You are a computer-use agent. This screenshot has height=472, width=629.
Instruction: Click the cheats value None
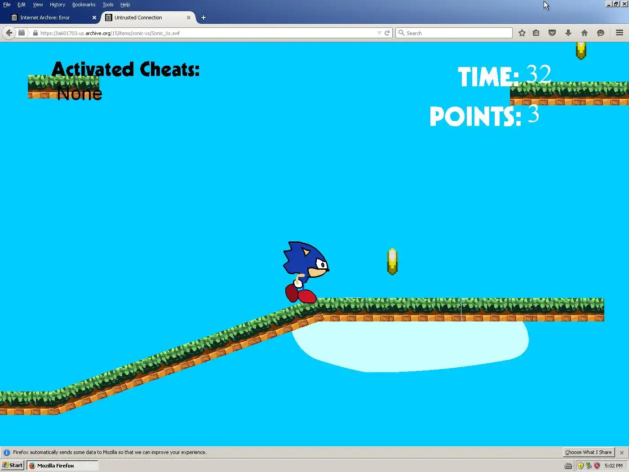pos(80,94)
